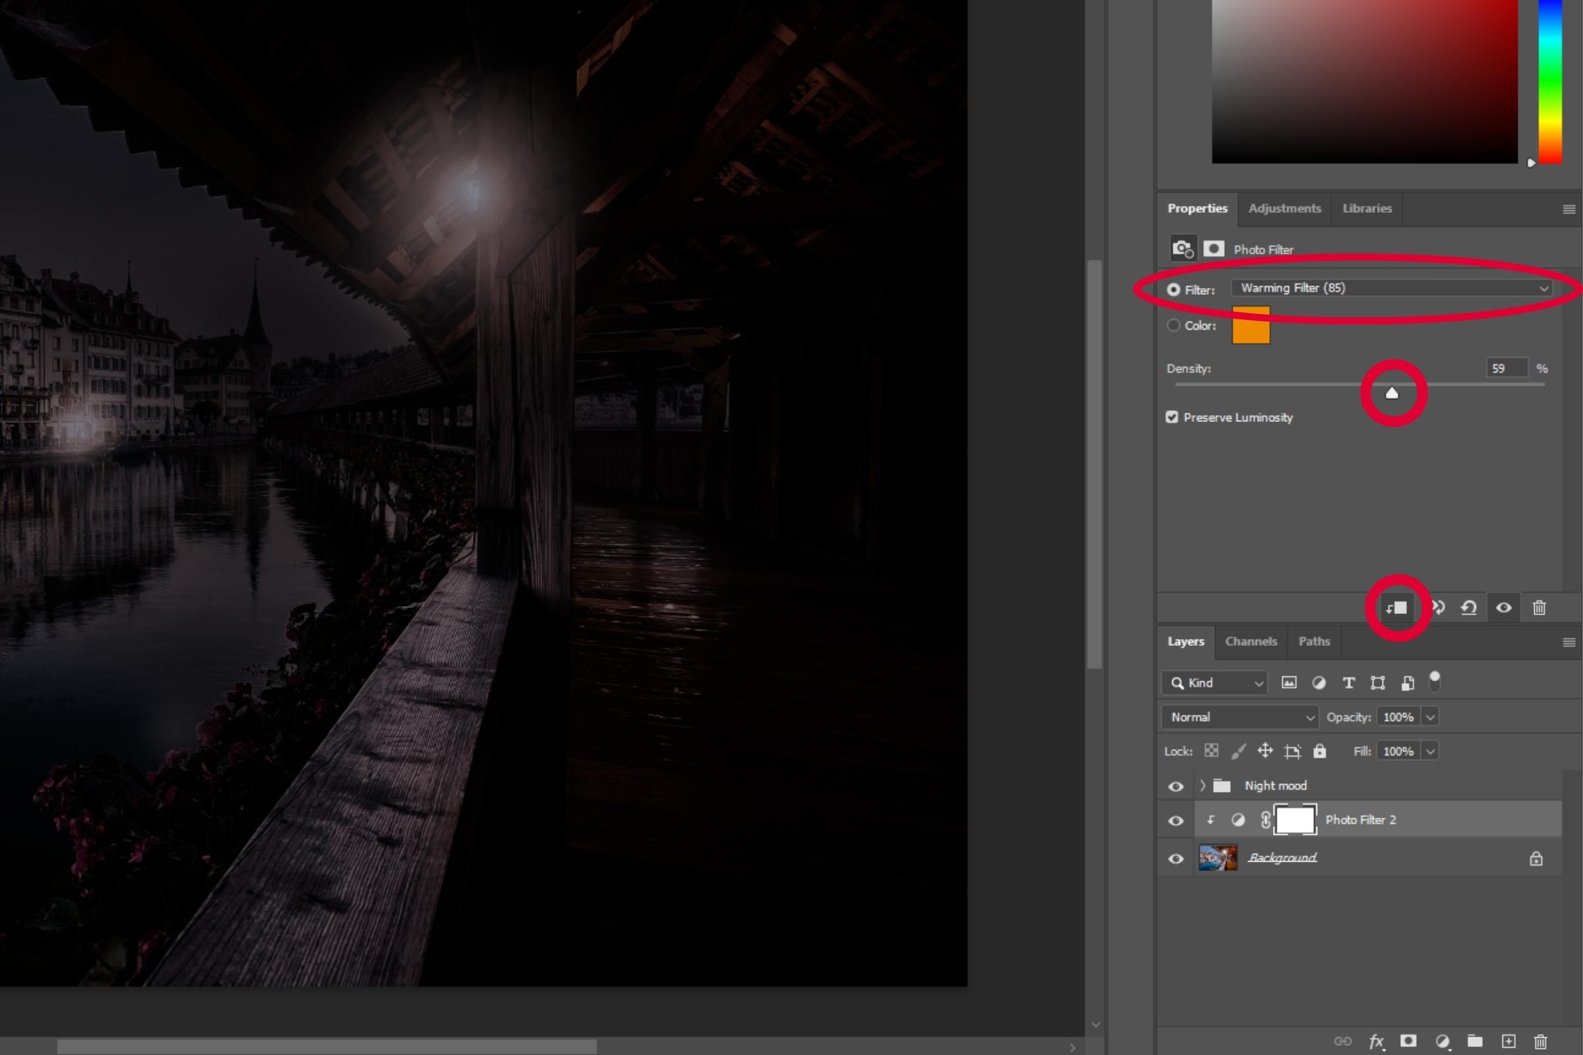Click the Opacity 100% field
The height and width of the screenshot is (1055, 1583).
tap(1398, 717)
